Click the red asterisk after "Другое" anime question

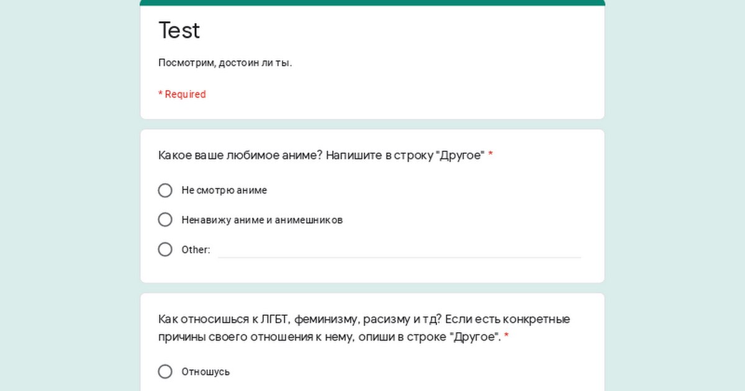490,155
